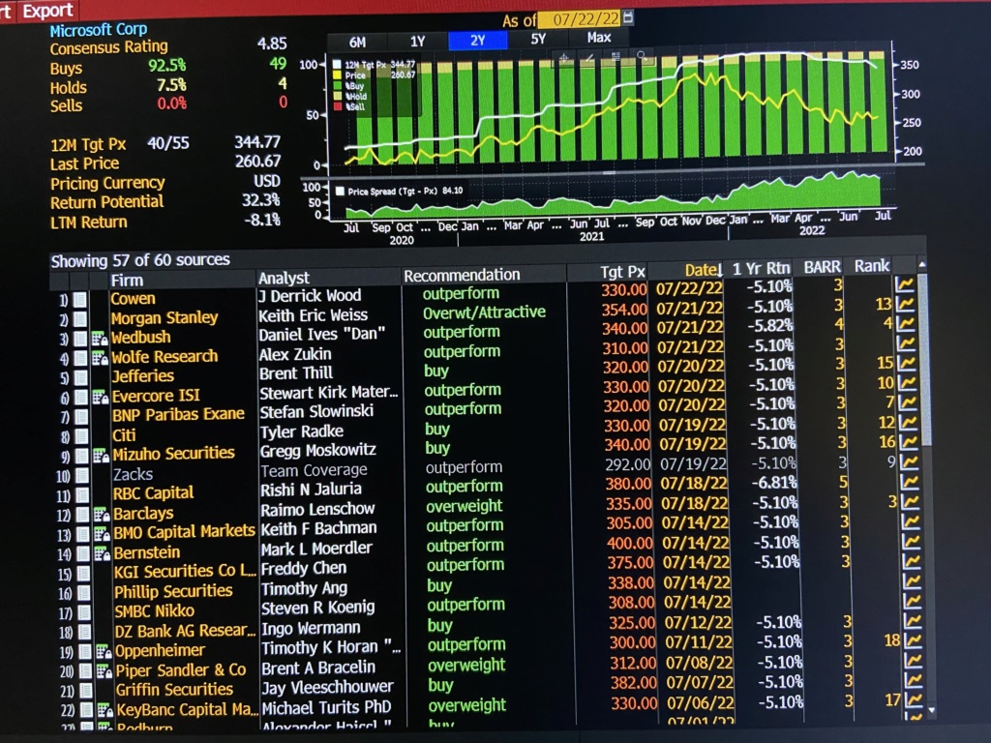This screenshot has width=991, height=743.
Task: Toggle the Price Spread legend box
Action: (340, 192)
